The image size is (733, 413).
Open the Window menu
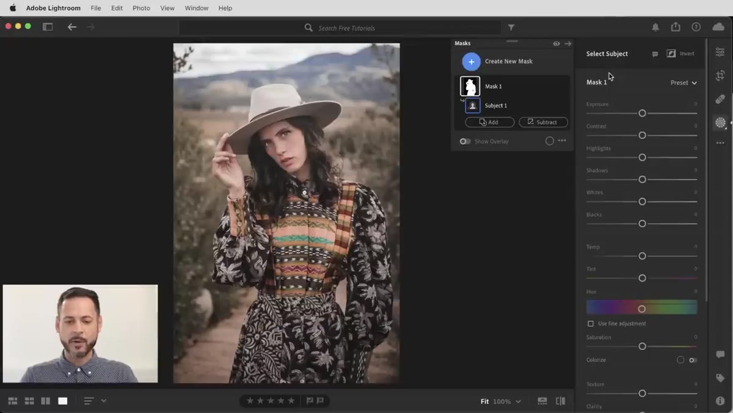point(196,8)
